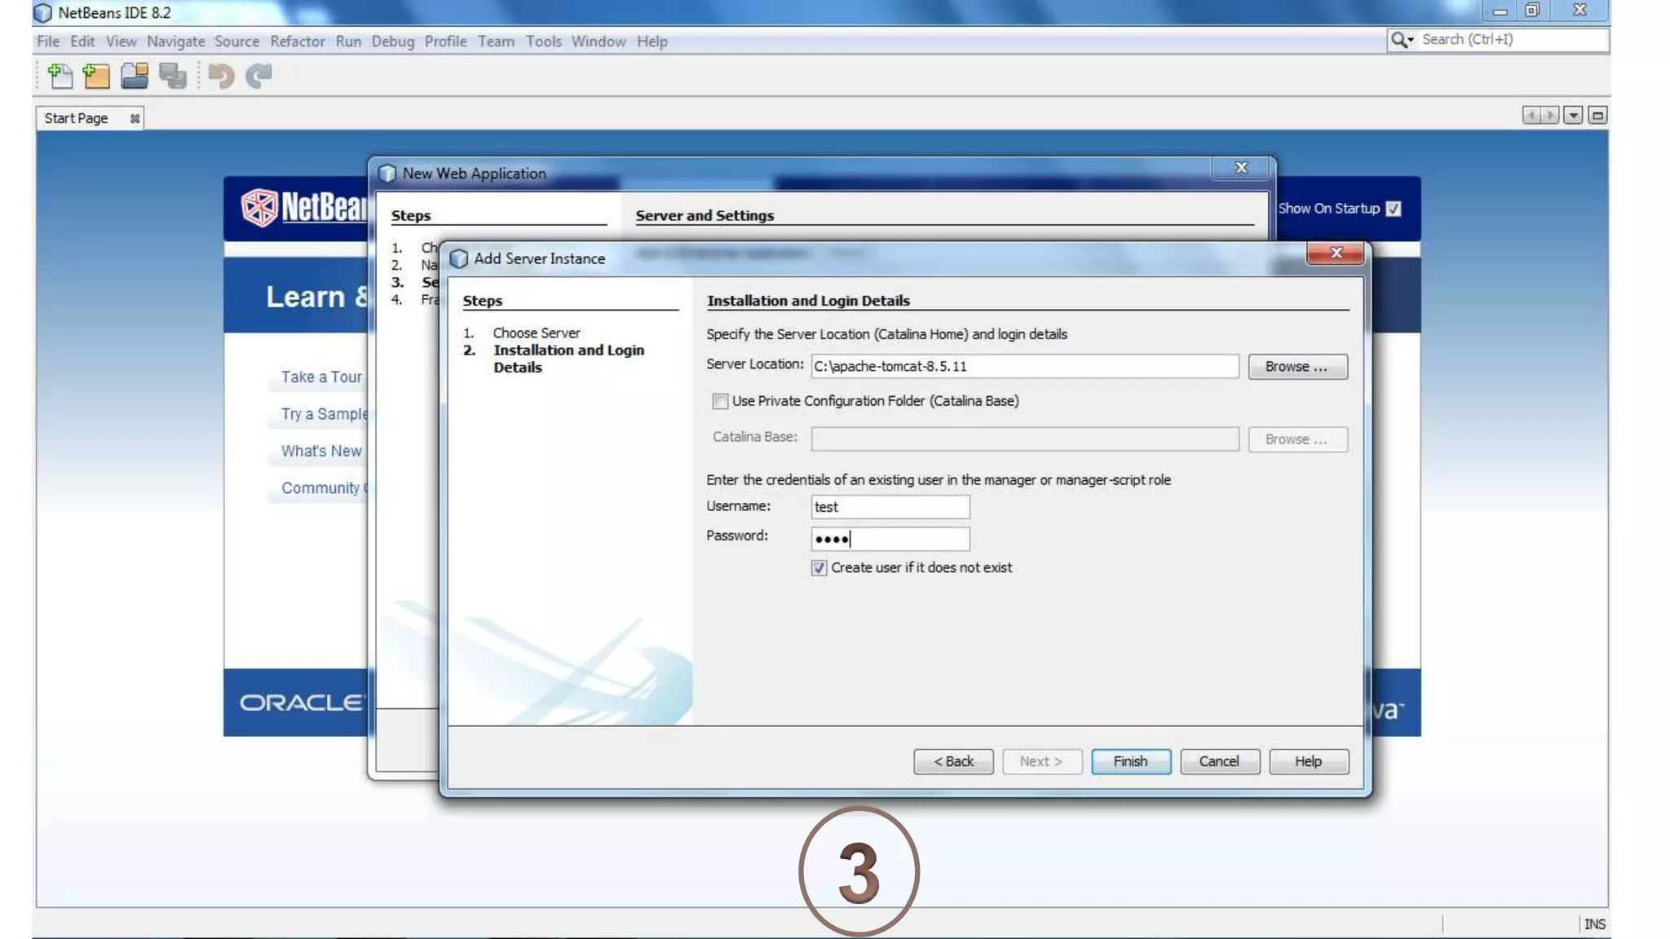
Task: Click the maximize editor window icon
Action: point(1597,115)
